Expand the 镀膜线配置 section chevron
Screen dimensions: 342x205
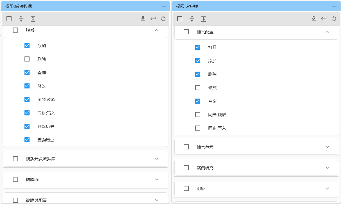tap(157, 200)
